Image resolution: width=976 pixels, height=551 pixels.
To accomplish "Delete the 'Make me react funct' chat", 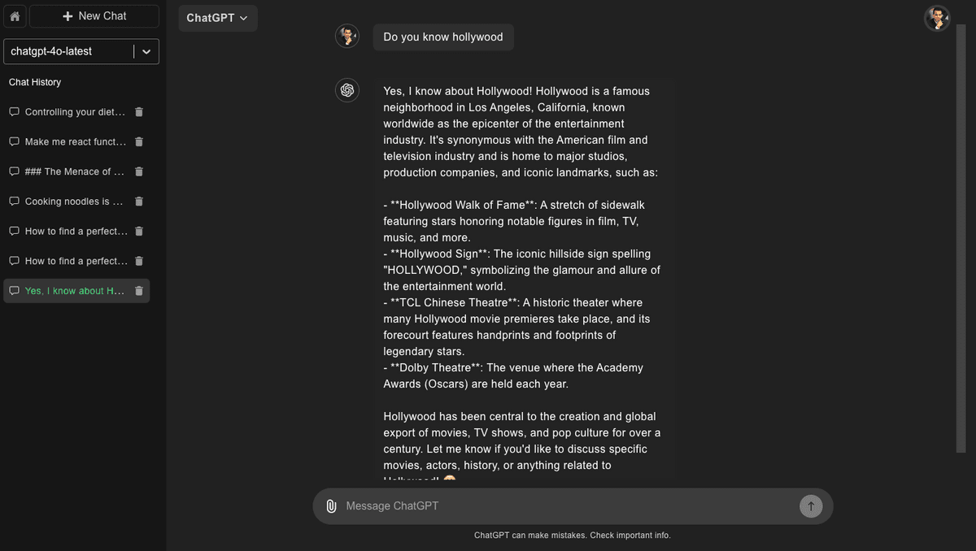I will pos(139,141).
